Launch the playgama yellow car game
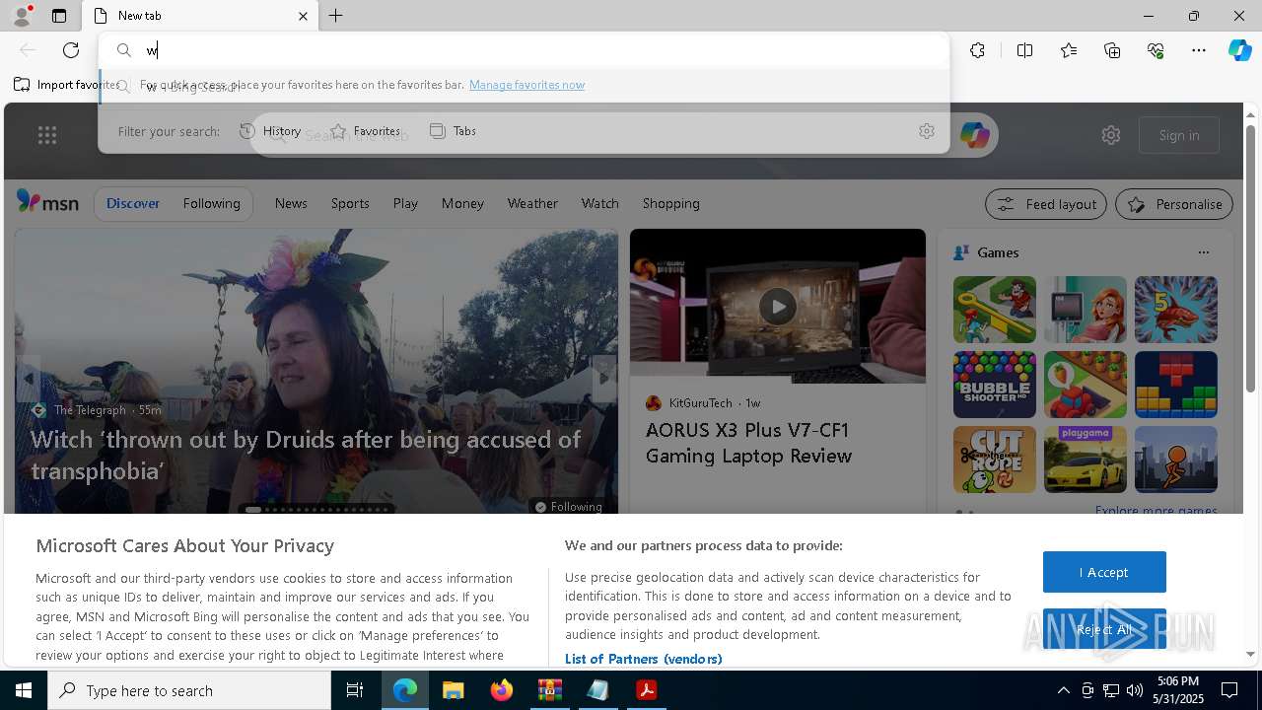Screen dimensions: 1262x710 tap(1085, 460)
